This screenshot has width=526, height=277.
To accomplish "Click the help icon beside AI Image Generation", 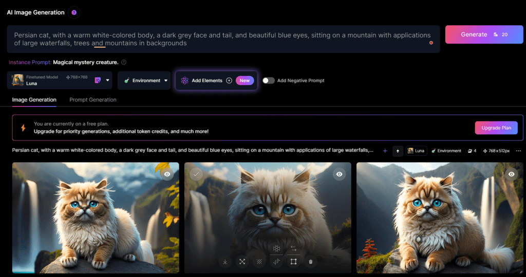I will tap(74, 13).
